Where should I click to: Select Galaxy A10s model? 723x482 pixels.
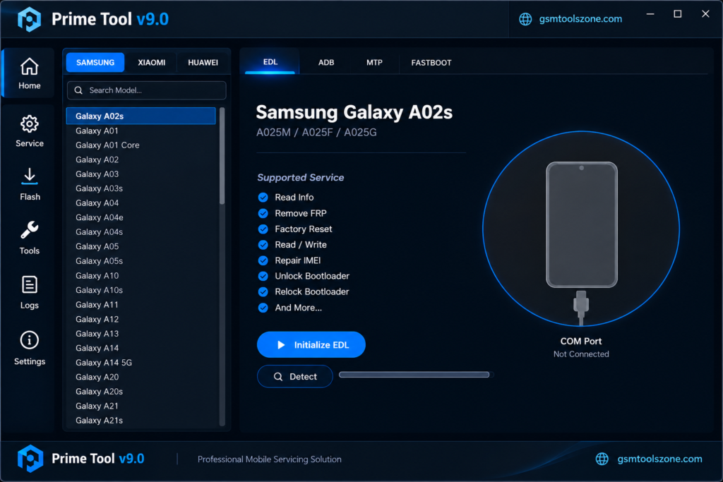coord(141,290)
